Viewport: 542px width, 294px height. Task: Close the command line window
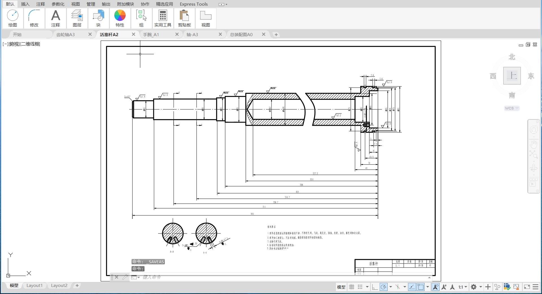click(117, 277)
